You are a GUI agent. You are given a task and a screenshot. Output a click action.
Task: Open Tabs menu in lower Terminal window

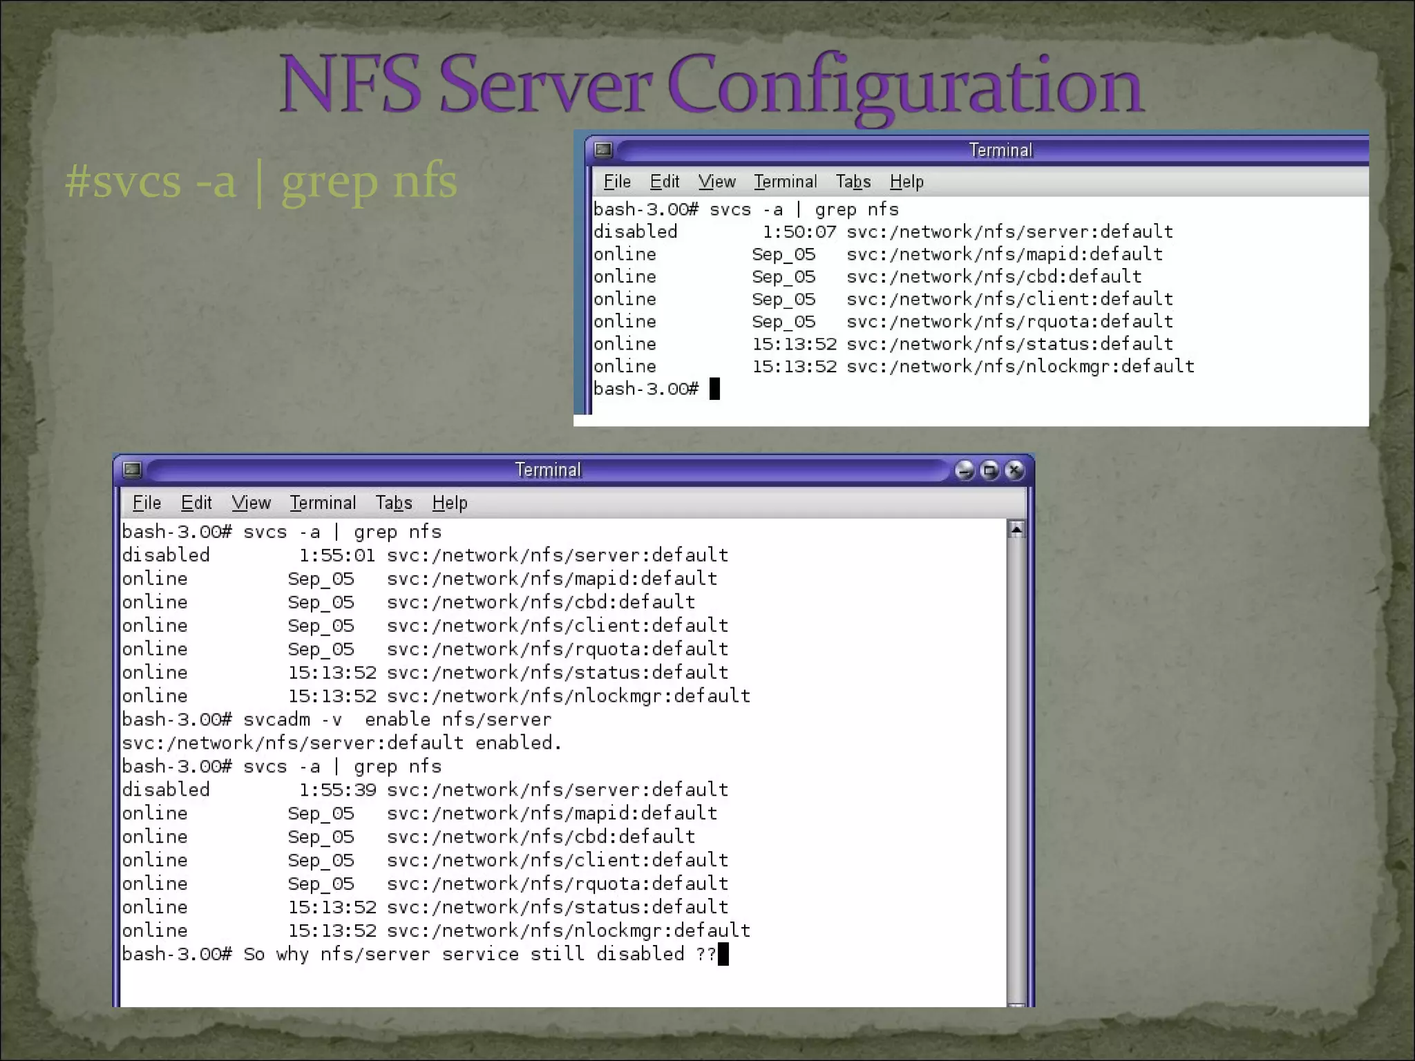click(394, 503)
